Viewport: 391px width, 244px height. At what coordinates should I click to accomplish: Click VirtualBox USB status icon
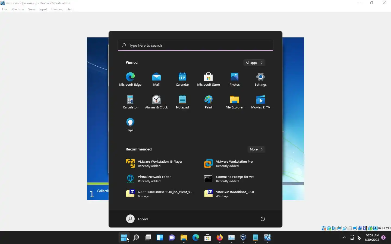pos(345,228)
